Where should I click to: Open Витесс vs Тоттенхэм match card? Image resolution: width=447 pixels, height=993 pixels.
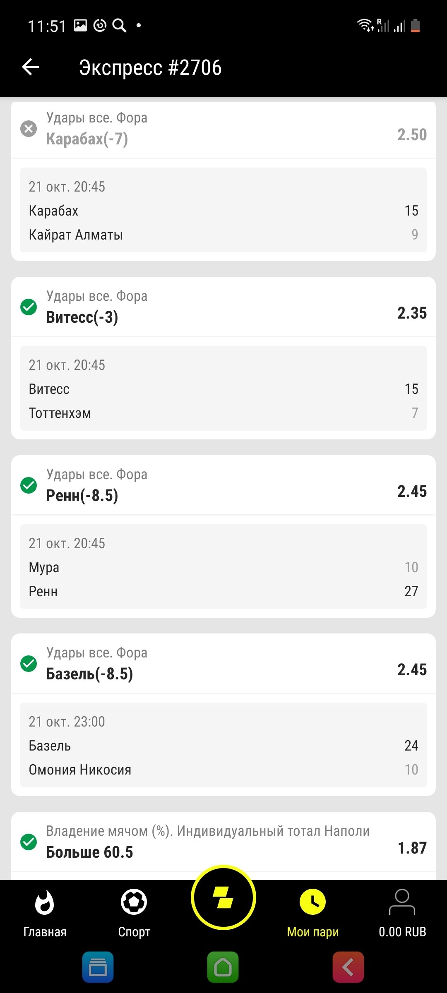click(223, 389)
